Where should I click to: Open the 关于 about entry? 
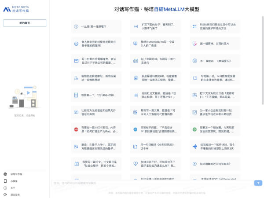13,187
